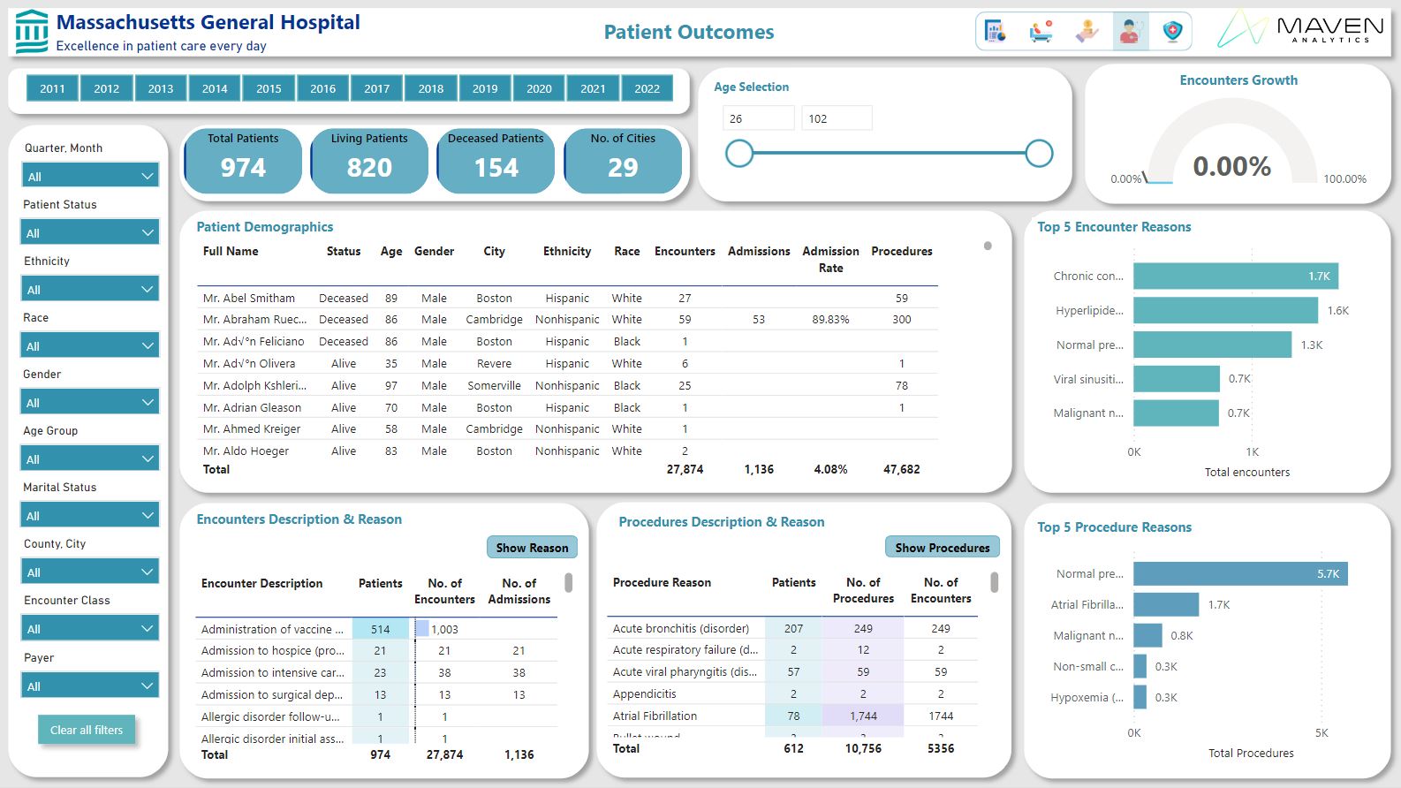This screenshot has height=788, width=1401.
Task: Filter by year 2013
Action: coord(161,88)
